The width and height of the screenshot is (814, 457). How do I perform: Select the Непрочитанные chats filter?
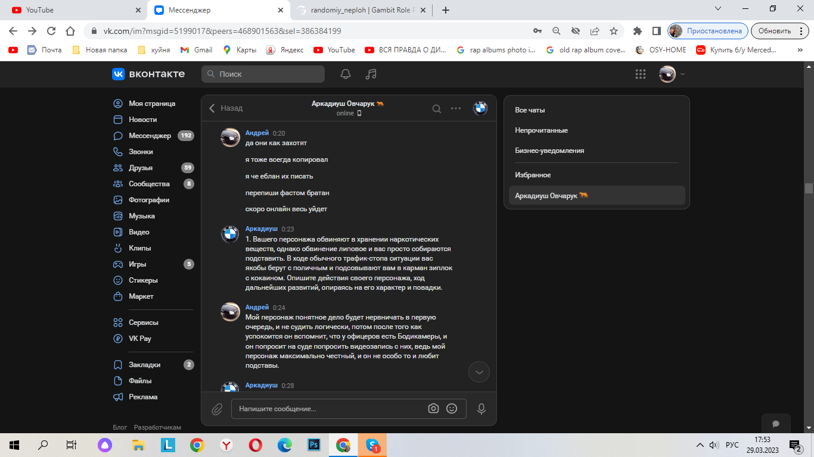point(541,130)
